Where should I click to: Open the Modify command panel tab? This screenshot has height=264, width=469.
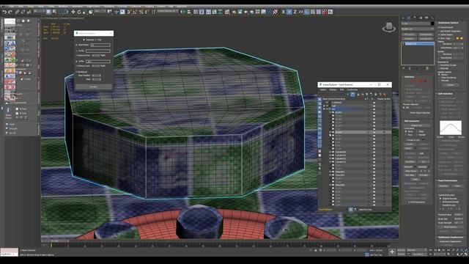(409, 18)
